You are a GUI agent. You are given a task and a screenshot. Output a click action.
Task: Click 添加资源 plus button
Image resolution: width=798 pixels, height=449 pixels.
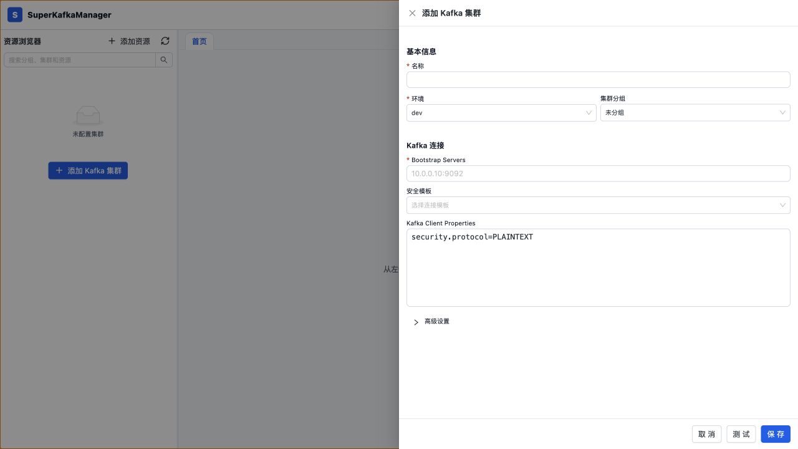[x=129, y=41]
